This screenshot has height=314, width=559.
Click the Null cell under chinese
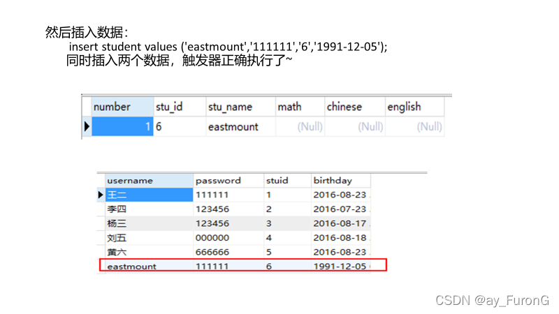tap(355, 126)
